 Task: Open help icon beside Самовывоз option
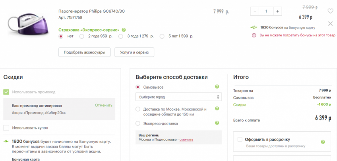[217, 87]
